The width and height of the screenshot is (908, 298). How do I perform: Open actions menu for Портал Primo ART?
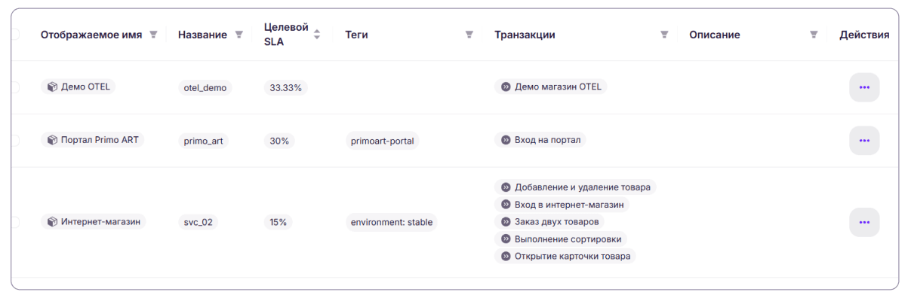pos(864,141)
